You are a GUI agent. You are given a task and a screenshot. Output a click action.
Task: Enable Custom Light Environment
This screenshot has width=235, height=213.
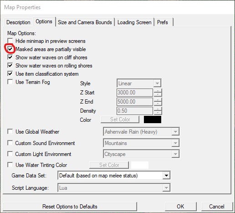[10, 154]
